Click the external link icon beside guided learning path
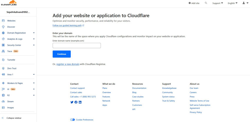The width and height of the screenshot is (250, 122). point(83,26)
